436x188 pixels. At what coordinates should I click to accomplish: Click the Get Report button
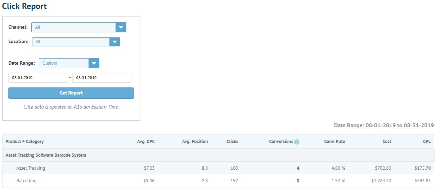click(x=71, y=93)
